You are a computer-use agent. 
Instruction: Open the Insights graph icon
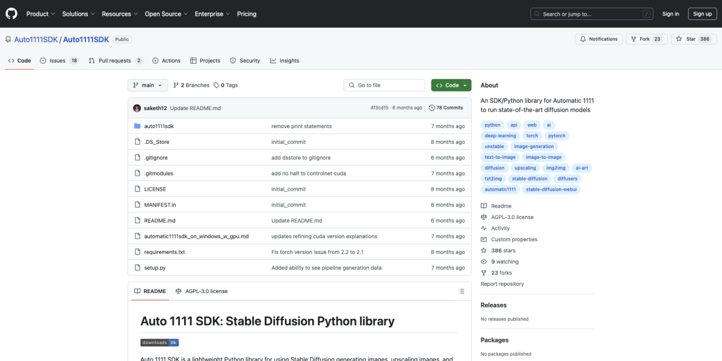pyautogui.click(x=273, y=60)
